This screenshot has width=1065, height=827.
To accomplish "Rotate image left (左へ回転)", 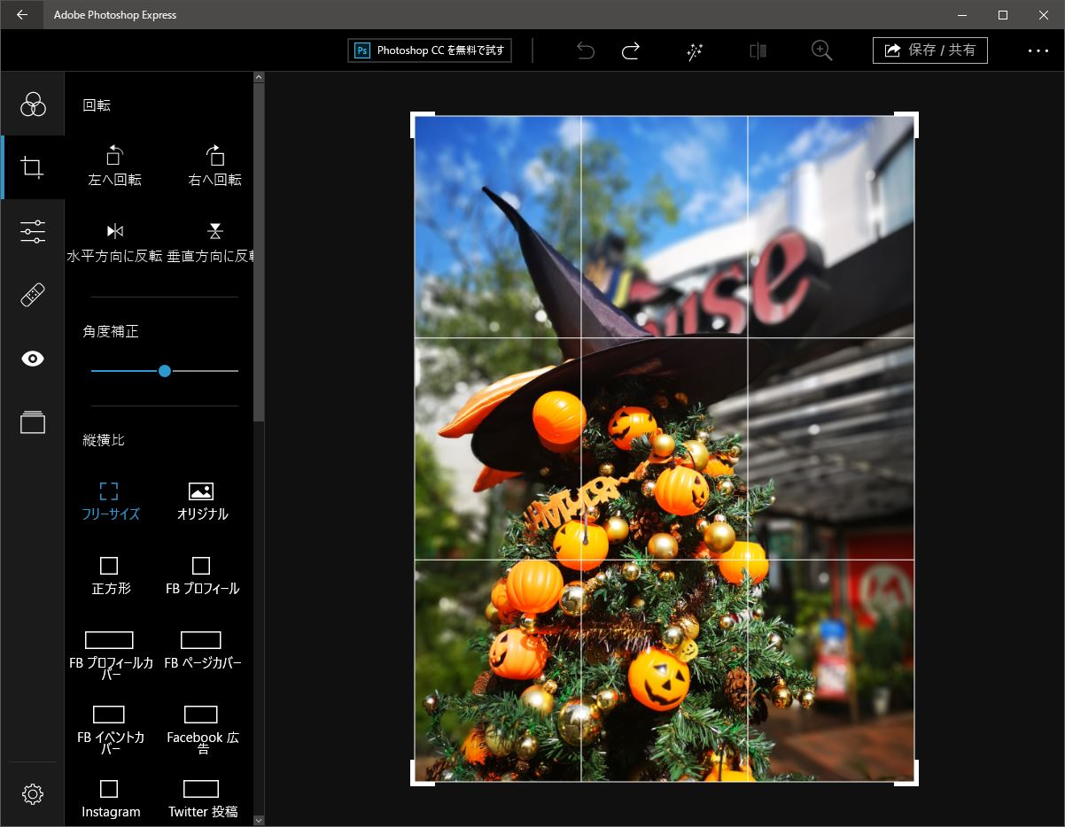I will (114, 166).
